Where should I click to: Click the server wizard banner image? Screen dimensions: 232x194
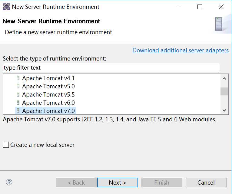click(x=219, y=24)
